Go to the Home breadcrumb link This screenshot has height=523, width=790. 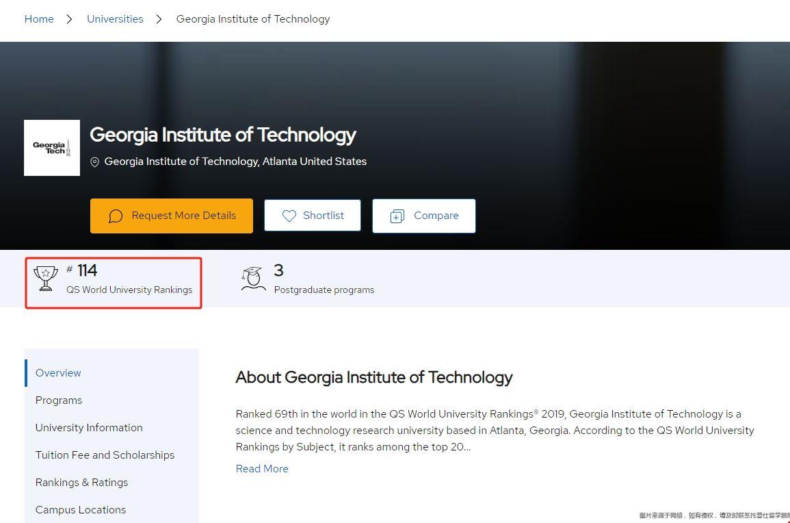(39, 19)
